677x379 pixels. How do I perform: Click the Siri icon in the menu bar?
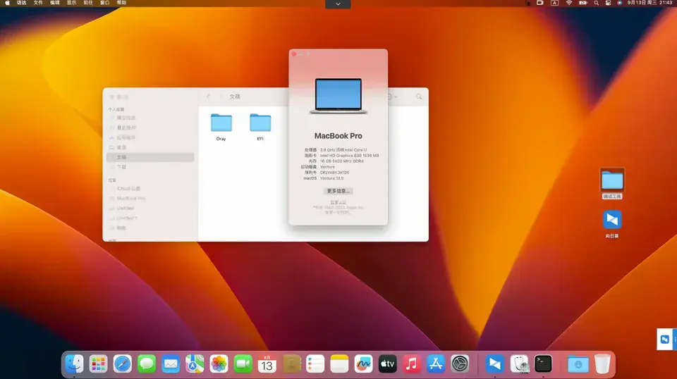click(620, 3)
